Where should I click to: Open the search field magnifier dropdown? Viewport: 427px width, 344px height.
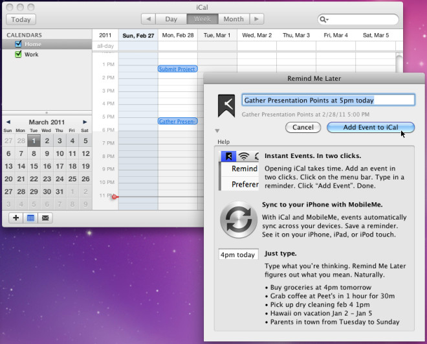coord(324,20)
